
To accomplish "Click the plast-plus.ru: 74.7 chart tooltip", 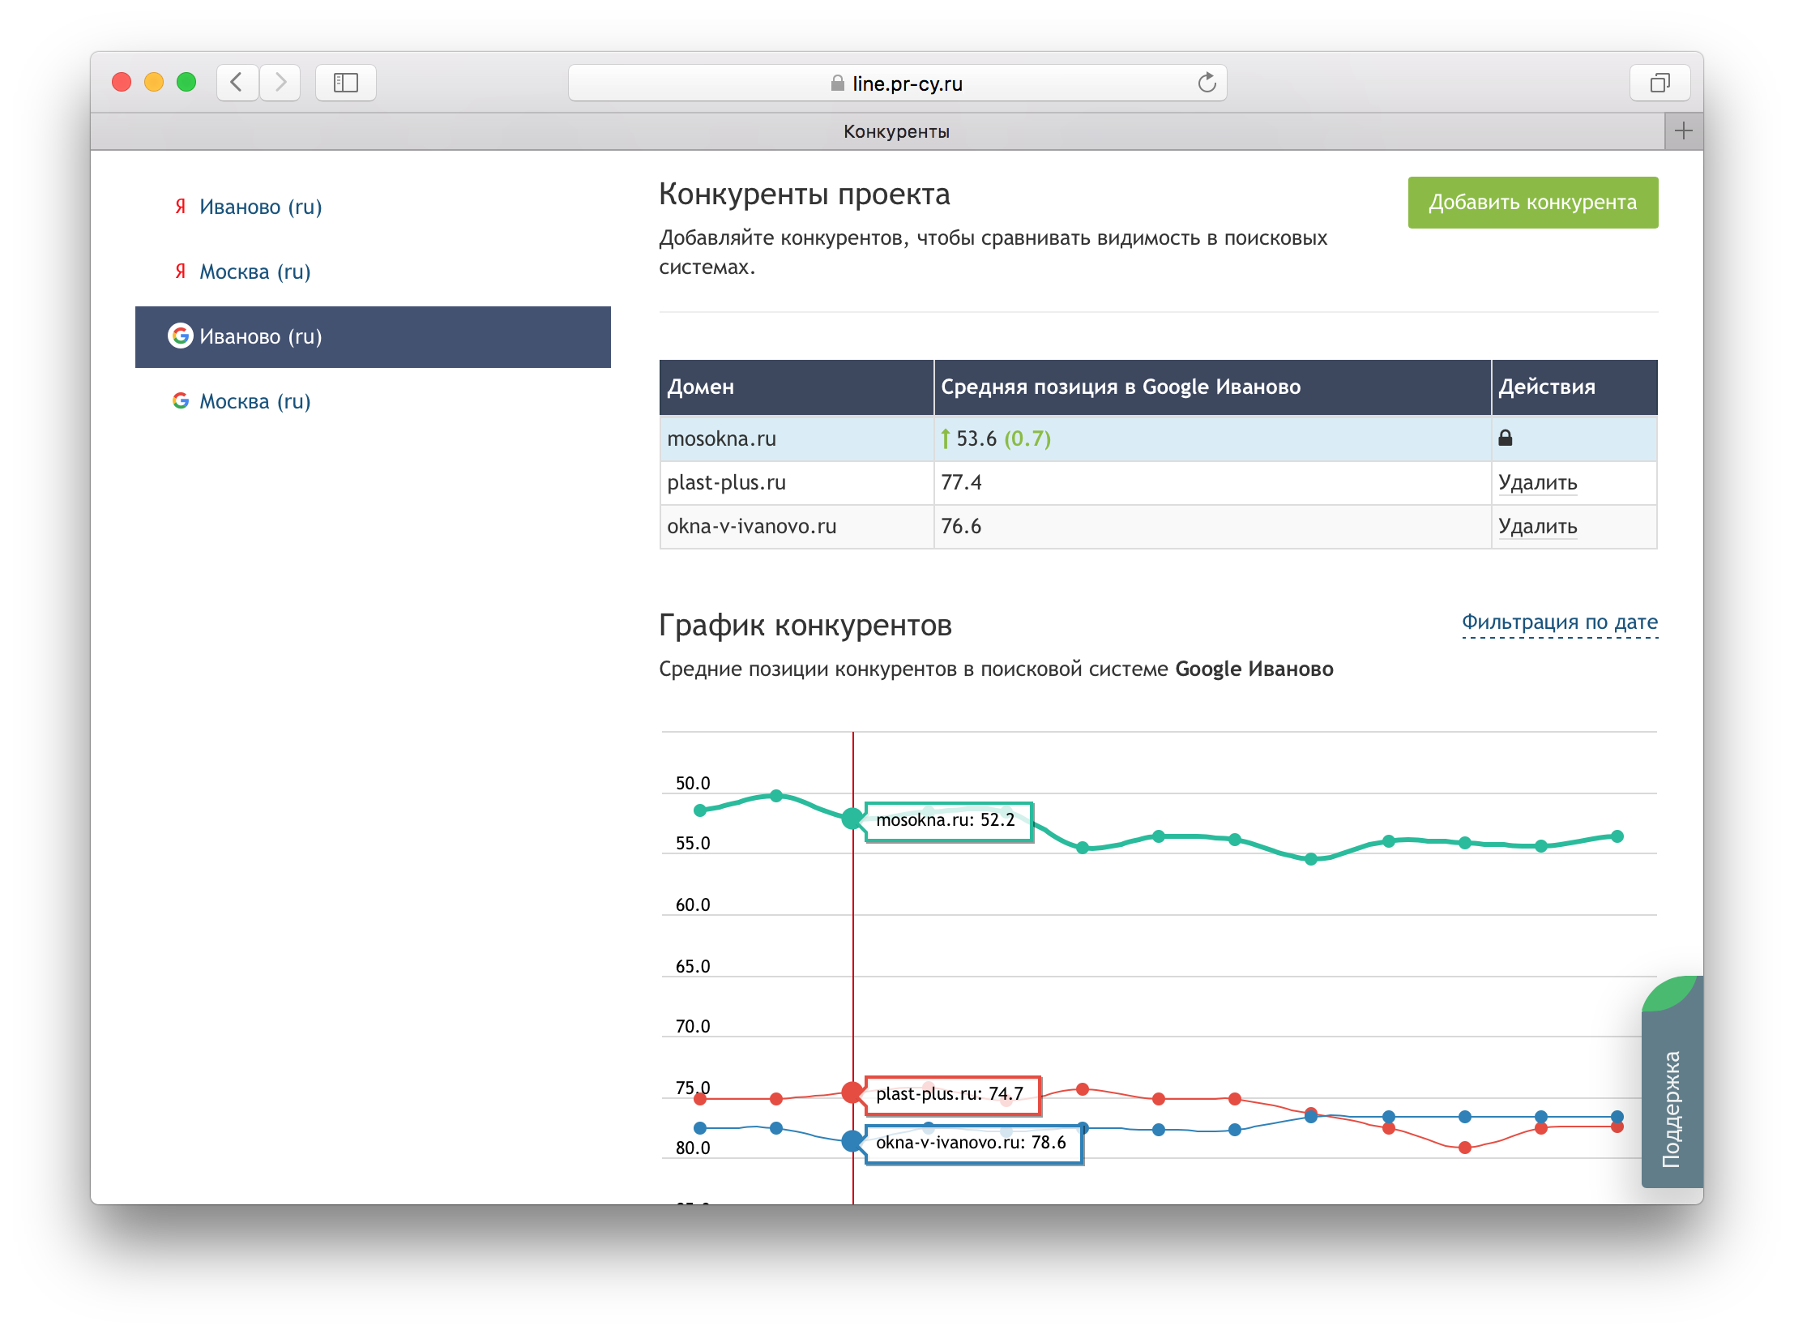I will [953, 1095].
